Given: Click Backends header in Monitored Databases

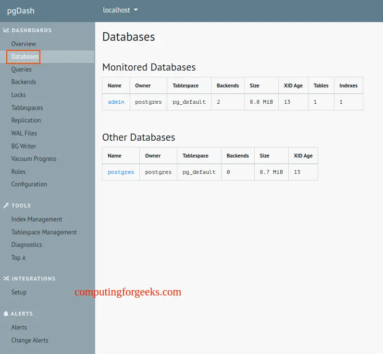Looking at the screenshot, I should tap(228, 85).
